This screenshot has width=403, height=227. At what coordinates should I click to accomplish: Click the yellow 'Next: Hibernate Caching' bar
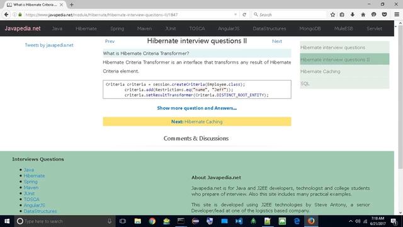(197, 122)
